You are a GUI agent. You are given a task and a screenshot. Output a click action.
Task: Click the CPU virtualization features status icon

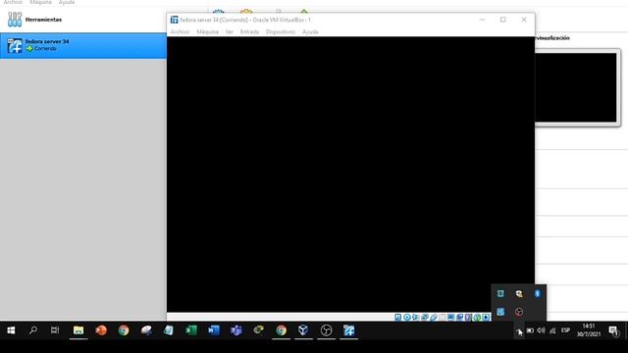[x=468, y=318]
